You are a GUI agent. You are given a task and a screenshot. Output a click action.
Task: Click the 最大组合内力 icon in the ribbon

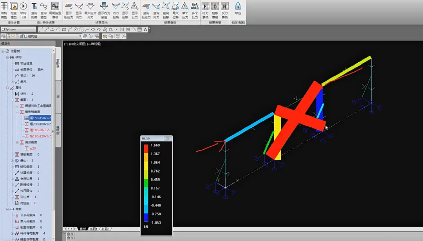pos(90,6)
